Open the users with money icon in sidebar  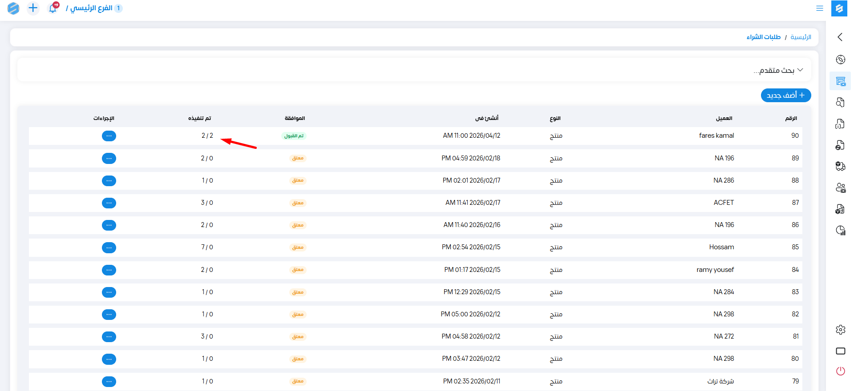pyautogui.click(x=840, y=188)
